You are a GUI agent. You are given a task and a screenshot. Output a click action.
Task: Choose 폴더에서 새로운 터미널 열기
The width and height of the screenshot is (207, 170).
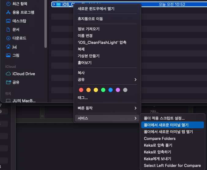point(172,125)
